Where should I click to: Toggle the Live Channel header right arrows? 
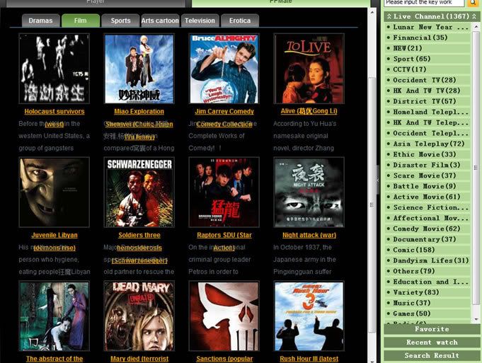[x=474, y=16]
